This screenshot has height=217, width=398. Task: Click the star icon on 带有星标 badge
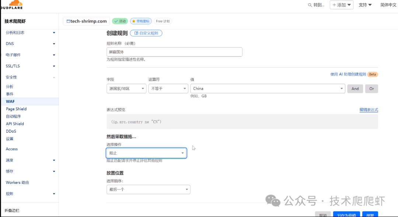[134, 21]
